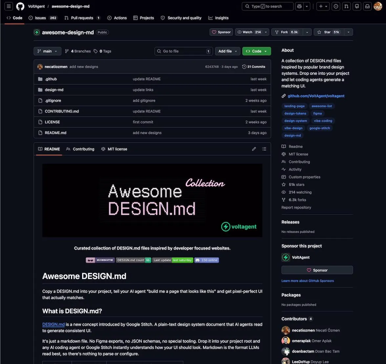The height and width of the screenshot is (364, 386).
Task: Click inside the Go to file field
Action: [x=183, y=51]
